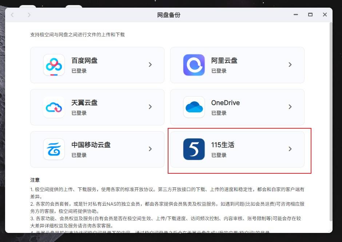Maximize the 网盘备份 window
This screenshot has height=242, width=342.
click(310, 15)
